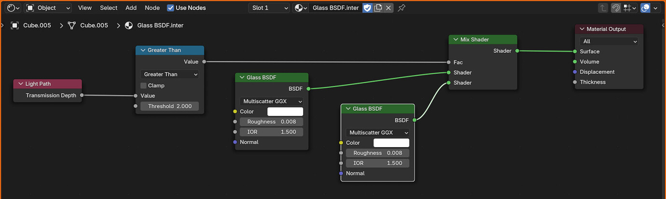Collapse the unselected Glass BSDF node
This screenshot has width=666, height=199.
click(242, 77)
